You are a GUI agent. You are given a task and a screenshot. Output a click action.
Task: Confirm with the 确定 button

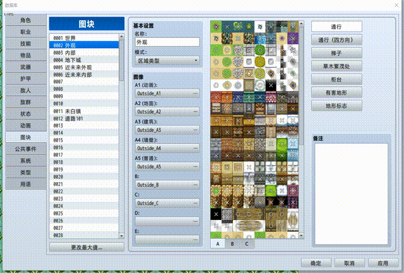tap(316, 263)
